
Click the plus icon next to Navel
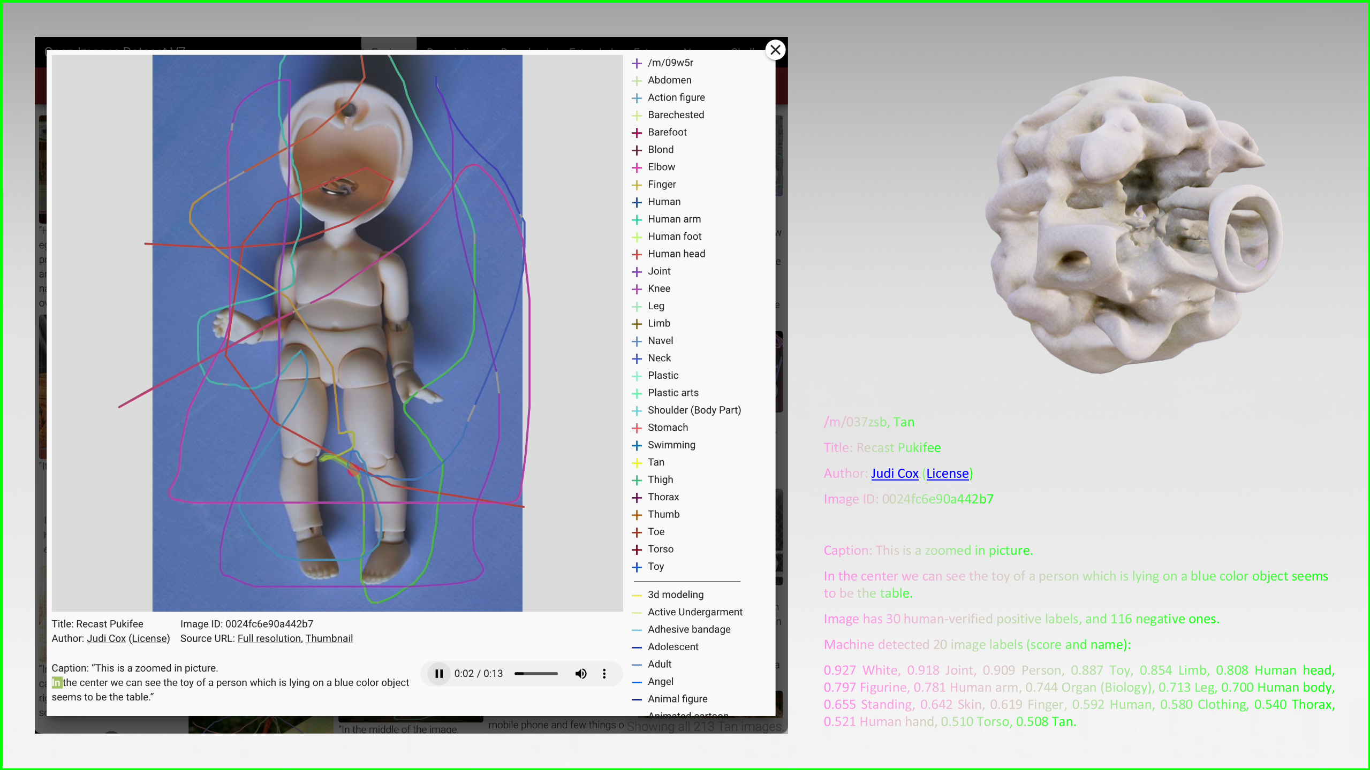pos(637,341)
